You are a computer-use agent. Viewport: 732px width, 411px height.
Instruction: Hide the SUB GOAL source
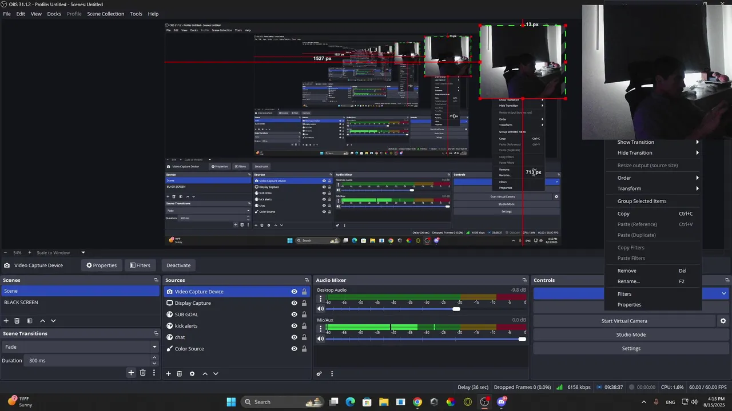[x=294, y=315]
